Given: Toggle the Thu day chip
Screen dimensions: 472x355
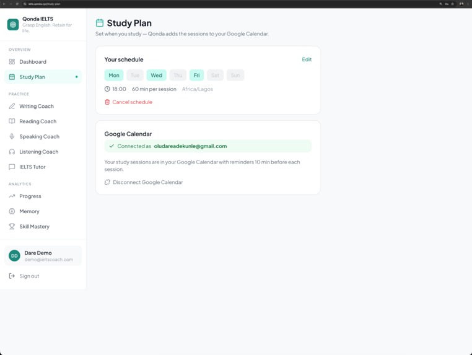Looking at the screenshot, I should [x=178, y=76].
